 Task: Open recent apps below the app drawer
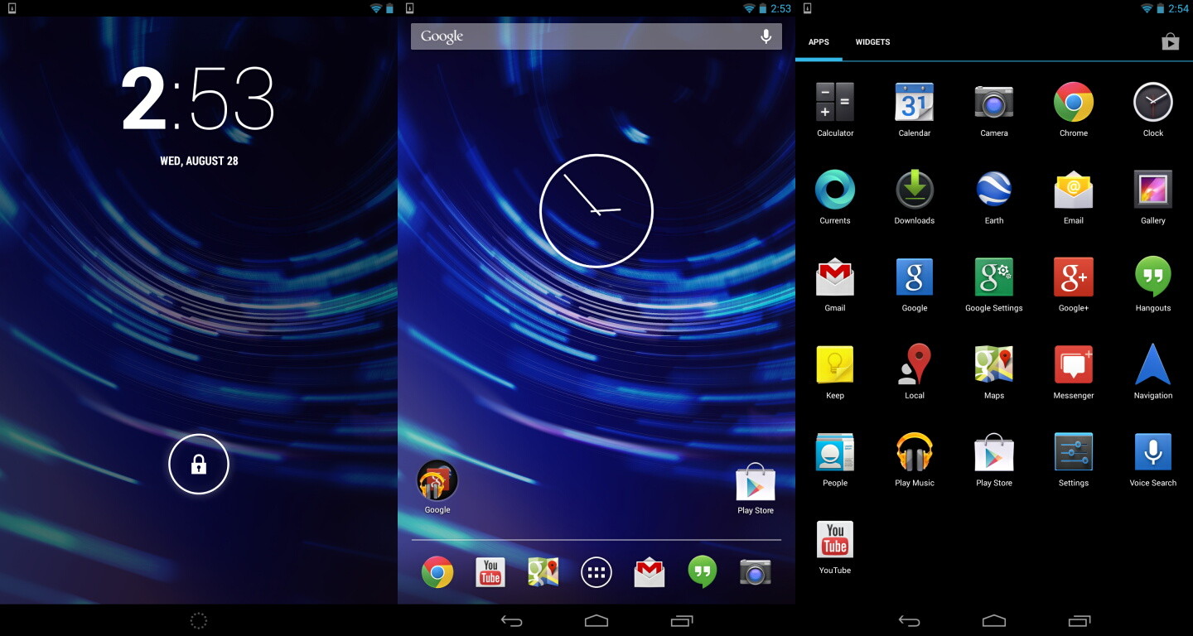pos(1079,620)
